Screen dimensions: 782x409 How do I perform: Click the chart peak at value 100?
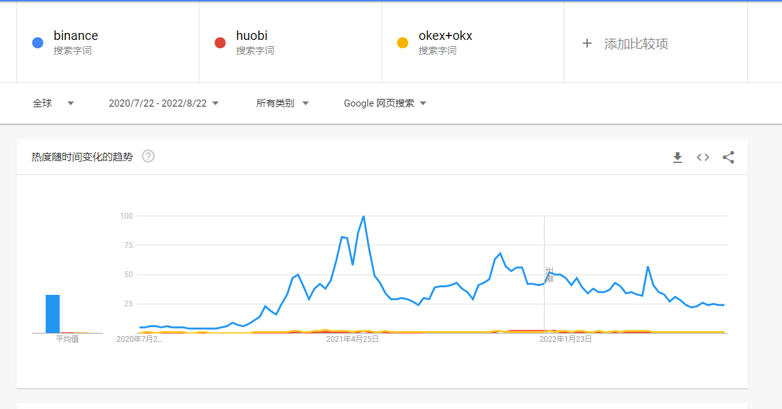coord(363,216)
